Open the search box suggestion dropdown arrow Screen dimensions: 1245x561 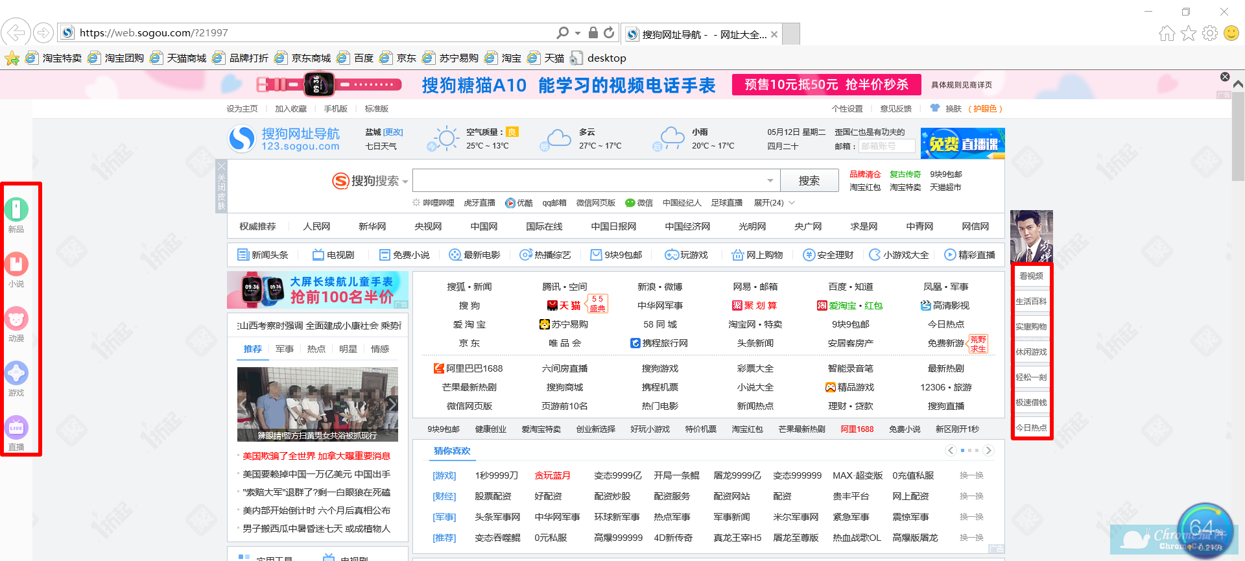coord(770,181)
